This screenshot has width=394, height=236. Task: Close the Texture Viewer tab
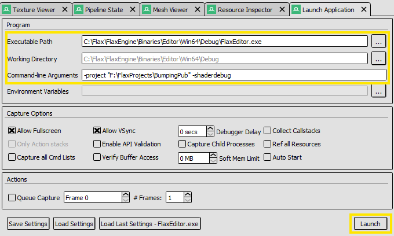click(65, 9)
